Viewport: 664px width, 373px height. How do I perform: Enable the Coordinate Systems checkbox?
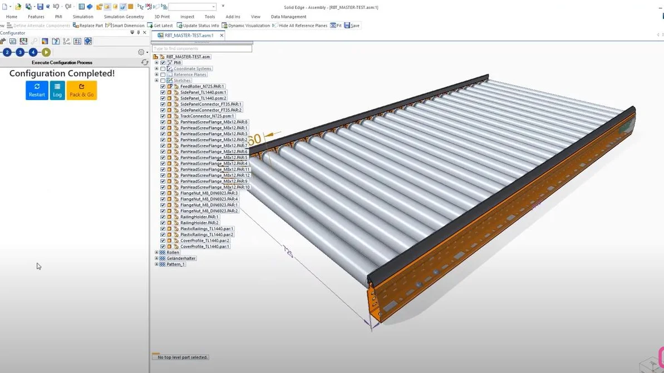[x=163, y=69]
